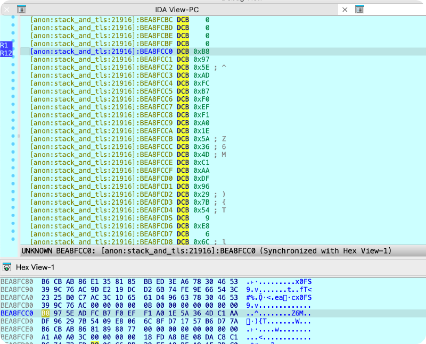Click the R12 register marker
The width and height of the screenshot is (426, 344).
click(x=6, y=53)
